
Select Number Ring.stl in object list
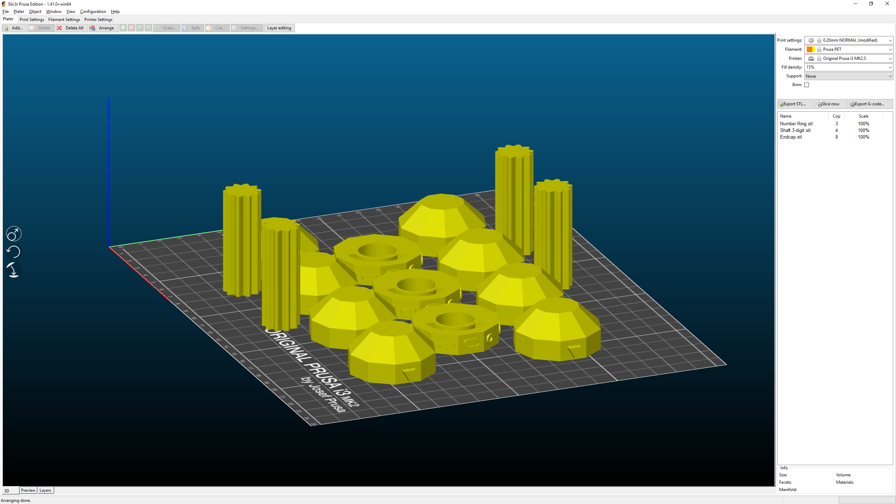tap(835, 124)
